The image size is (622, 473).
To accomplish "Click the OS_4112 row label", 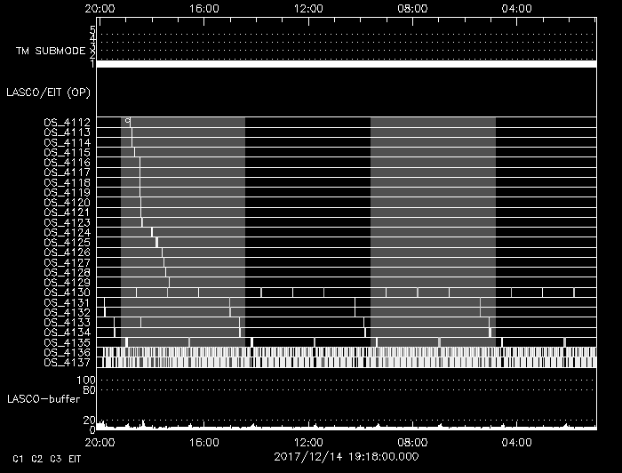I will click(x=67, y=122).
